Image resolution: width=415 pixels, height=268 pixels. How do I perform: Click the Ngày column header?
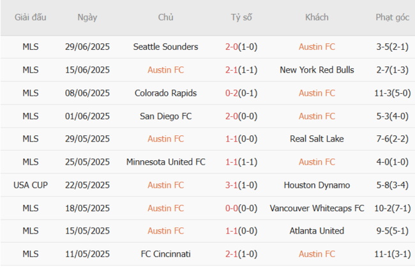tap(87, 17)
